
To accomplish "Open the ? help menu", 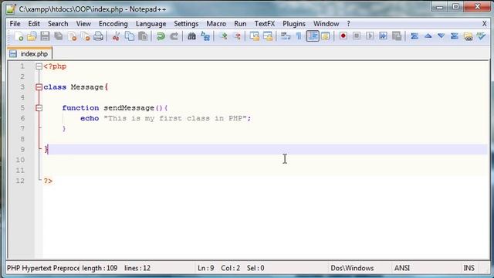I will click(348, 24).
